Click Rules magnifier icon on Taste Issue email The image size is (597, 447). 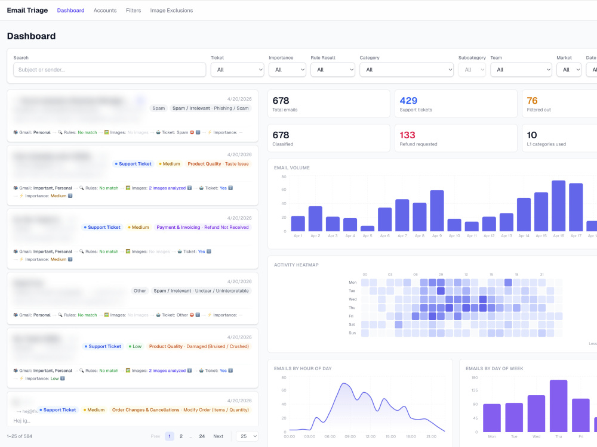coord(81,188)
